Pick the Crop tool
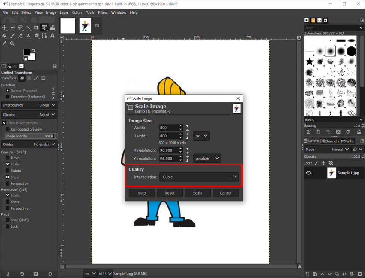Screen dimensions: 365x278 [x=36, y=27]
